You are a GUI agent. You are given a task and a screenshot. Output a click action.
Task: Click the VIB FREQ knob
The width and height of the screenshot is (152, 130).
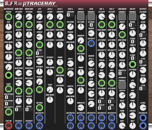pyautogui.click(x=9, y=57)
